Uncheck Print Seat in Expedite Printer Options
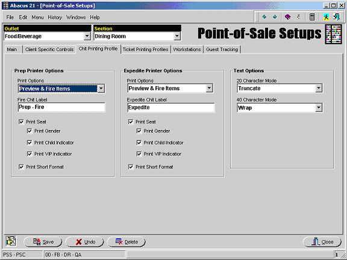 tap(131, 122)
